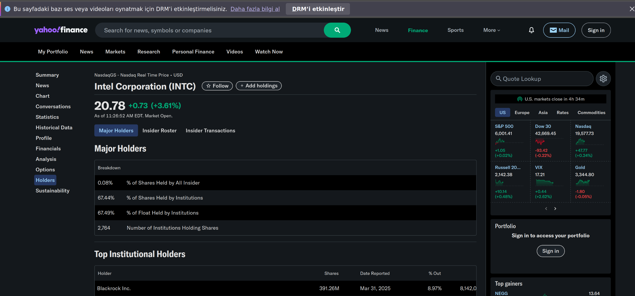635x296 pixels.
Task: Click U.S. markets close status banner
Action: coord(550,99)
